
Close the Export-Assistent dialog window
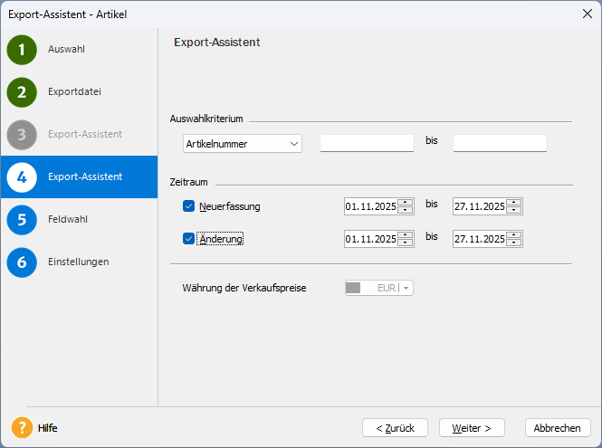[x=586, y=14]
